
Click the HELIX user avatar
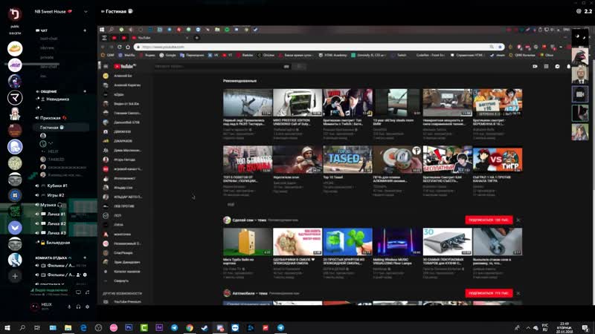tap(34, 307)
